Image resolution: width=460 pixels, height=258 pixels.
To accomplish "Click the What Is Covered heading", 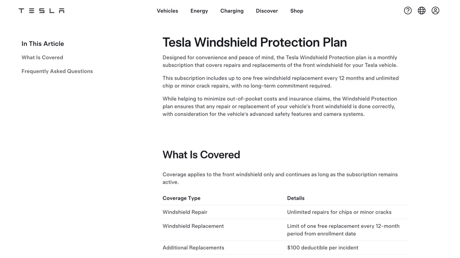I will (x=201, y=154).
